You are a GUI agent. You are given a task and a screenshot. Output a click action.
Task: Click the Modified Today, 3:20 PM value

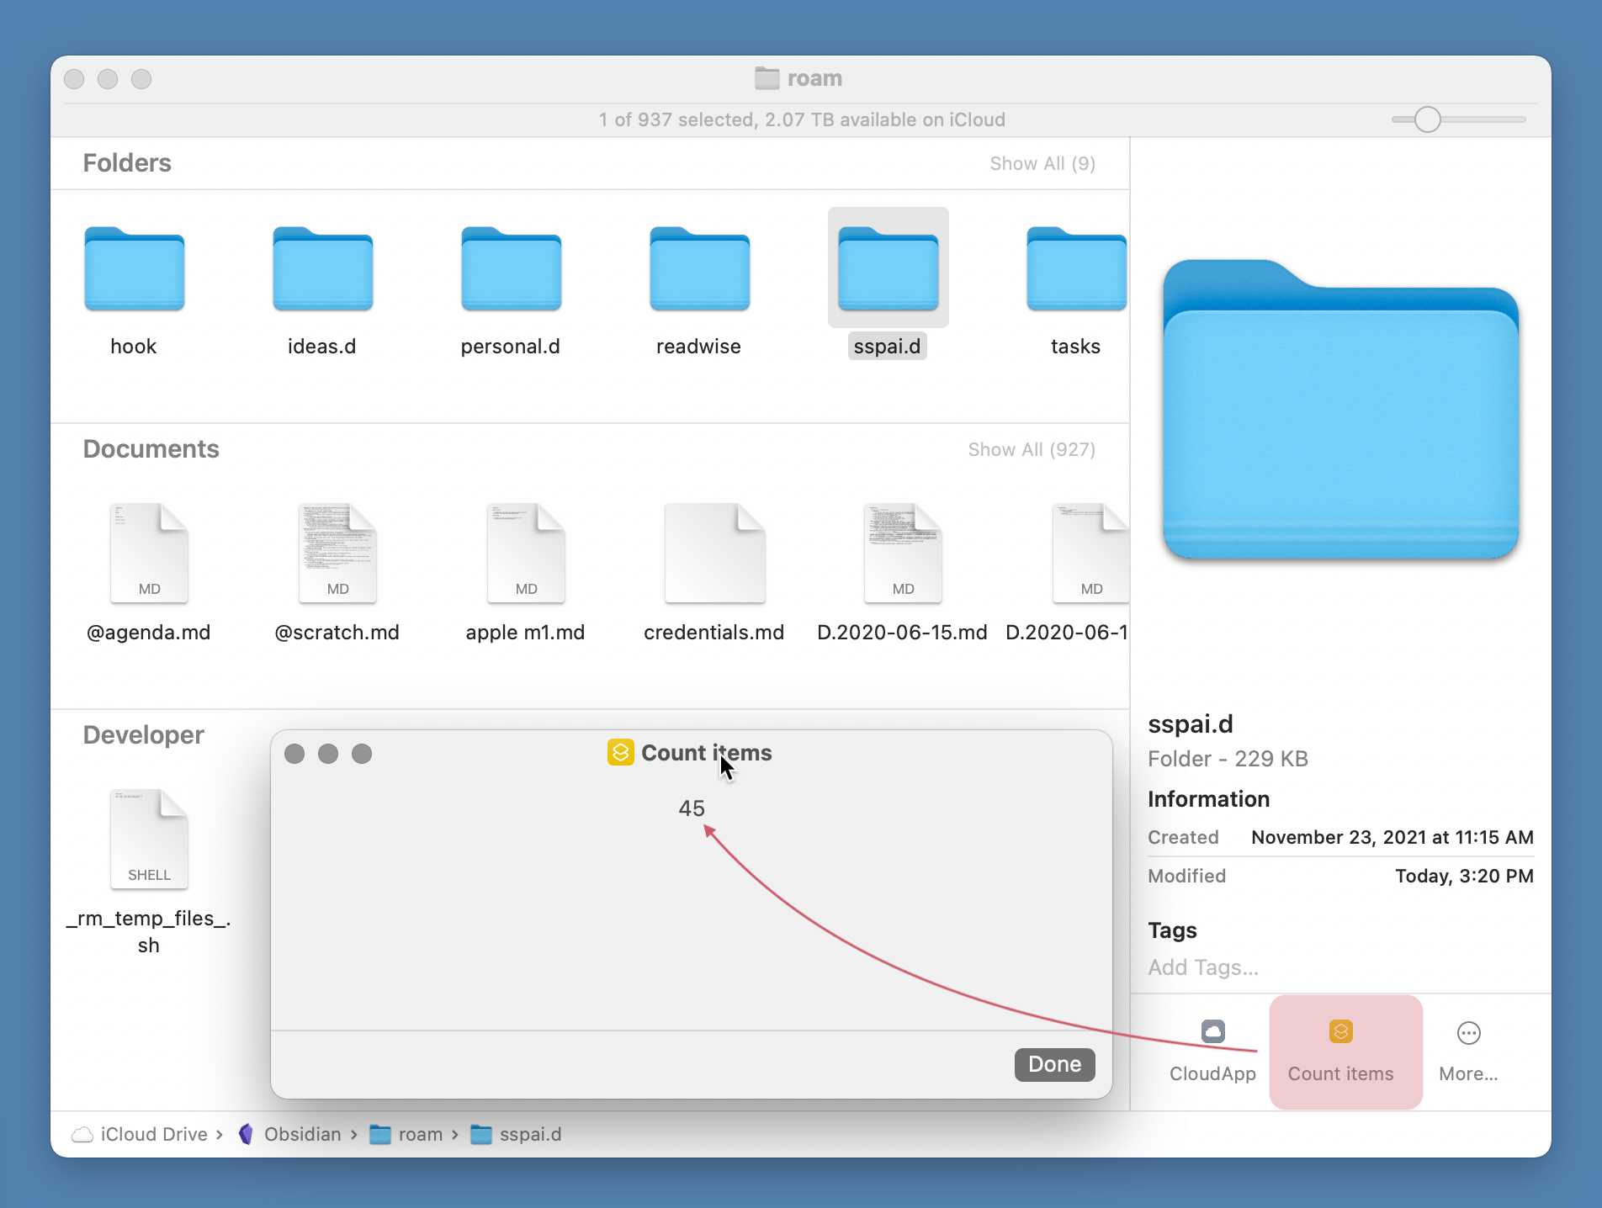[1463, 876]
